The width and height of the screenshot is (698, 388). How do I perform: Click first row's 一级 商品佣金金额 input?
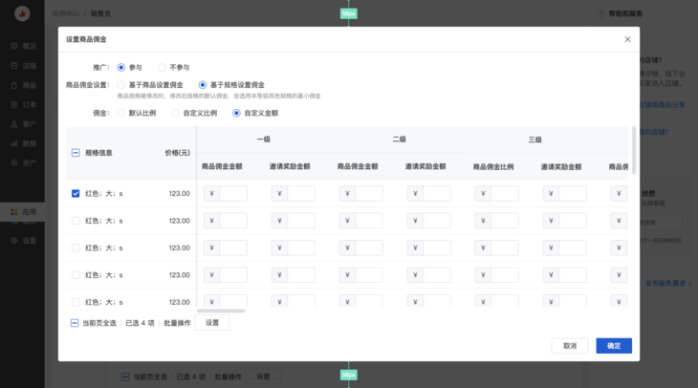[x=232, y=194]
